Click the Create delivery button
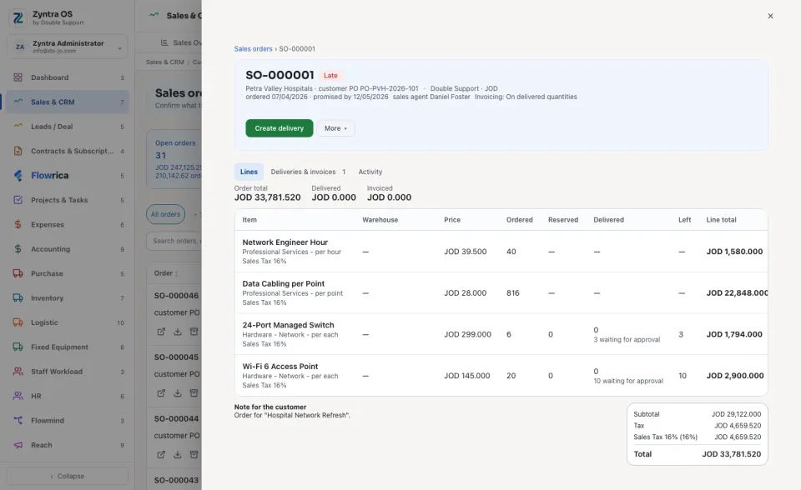This screenshot has height=490, width=801. 280,128
